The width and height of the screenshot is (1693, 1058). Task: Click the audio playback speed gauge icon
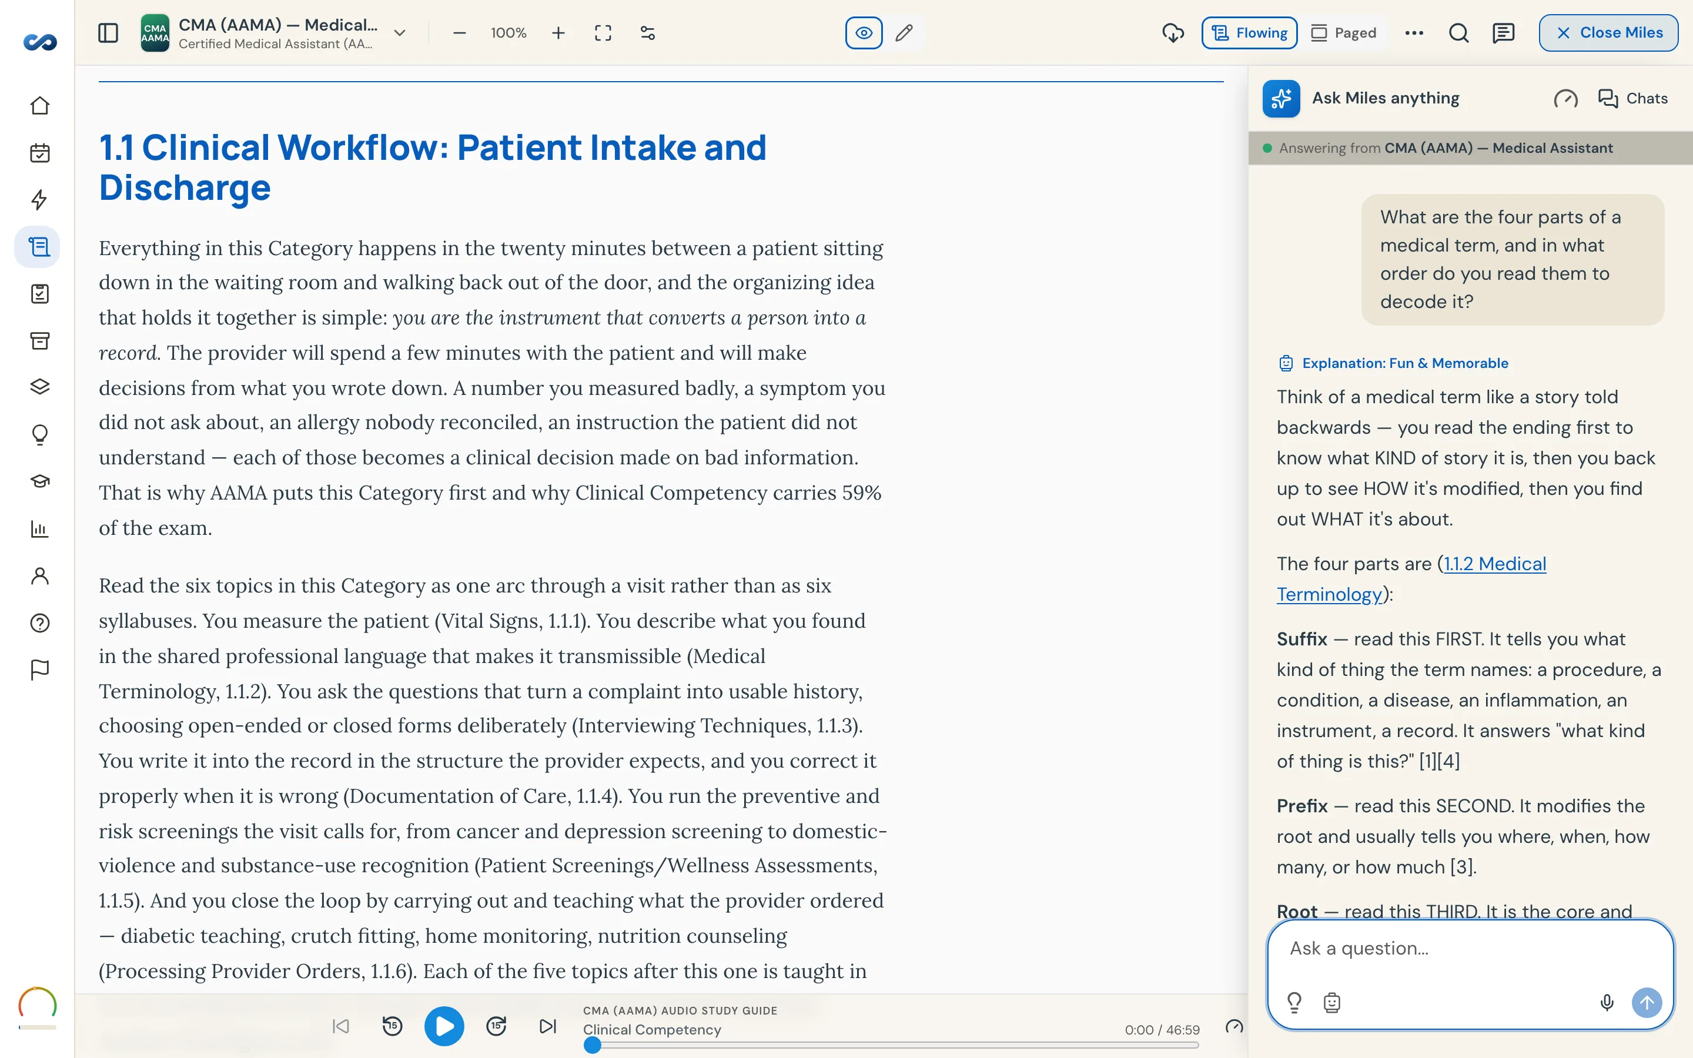[x=1234, y=1027]
